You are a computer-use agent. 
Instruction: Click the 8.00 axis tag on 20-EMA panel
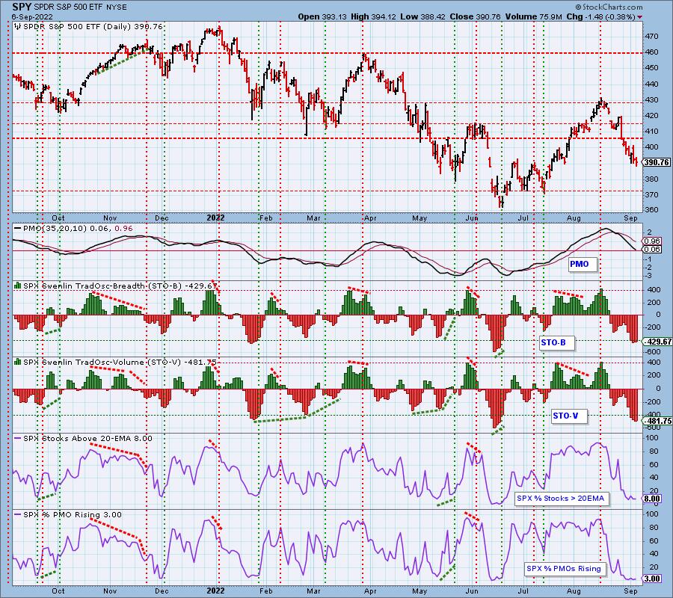(652, 499)
